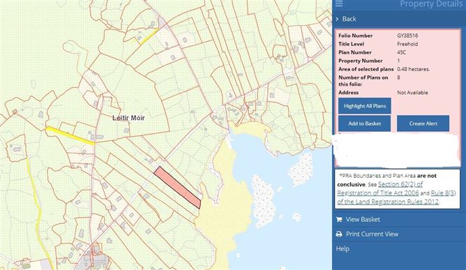Click Create Alert button
Image resolution: width=466 pixels, height=270 pixels.
(423, 123)
